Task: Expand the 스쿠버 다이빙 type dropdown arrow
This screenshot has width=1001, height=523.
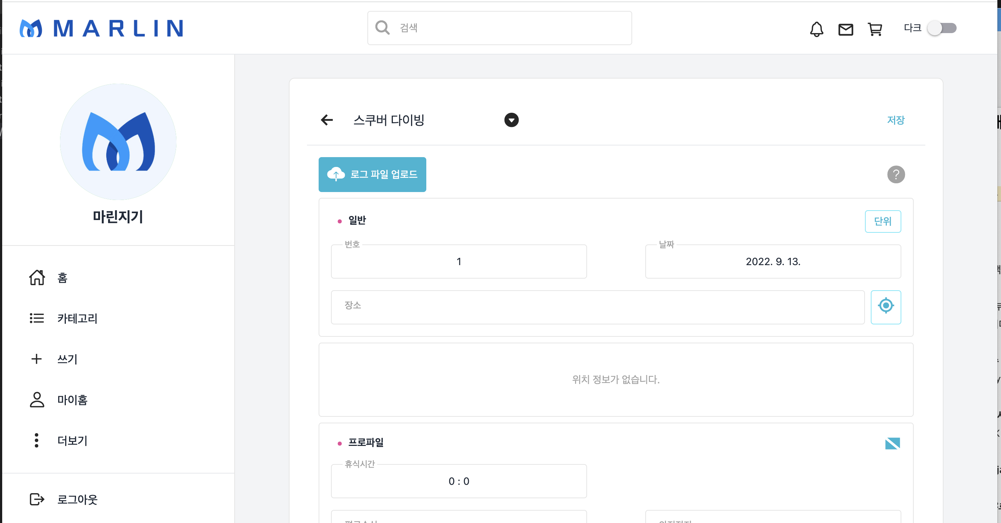Action: click(511, 120)
